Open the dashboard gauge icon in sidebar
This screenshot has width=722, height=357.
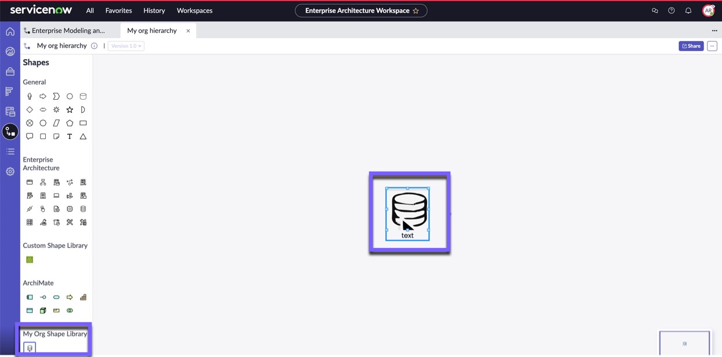coord(10,52)
